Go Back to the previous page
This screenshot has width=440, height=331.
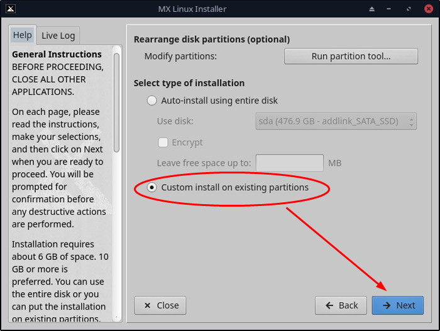pos(341,305)
